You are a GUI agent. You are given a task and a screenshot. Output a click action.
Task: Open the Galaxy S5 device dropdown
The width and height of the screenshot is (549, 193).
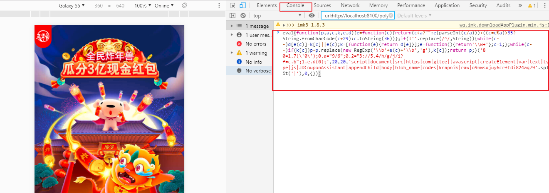coord(72,5)
